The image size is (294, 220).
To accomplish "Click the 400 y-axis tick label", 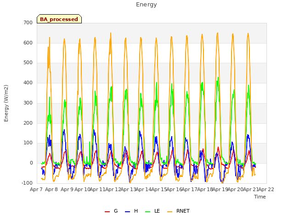I will click(28, 82).
